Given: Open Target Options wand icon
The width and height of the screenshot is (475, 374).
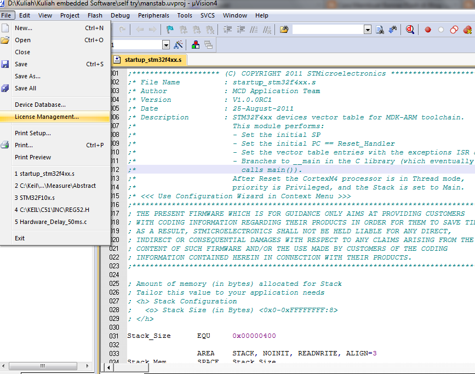Looking at the screenshot, I should pos(178,45).
